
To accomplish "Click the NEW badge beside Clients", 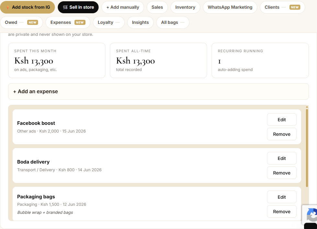I will [295, 7].
